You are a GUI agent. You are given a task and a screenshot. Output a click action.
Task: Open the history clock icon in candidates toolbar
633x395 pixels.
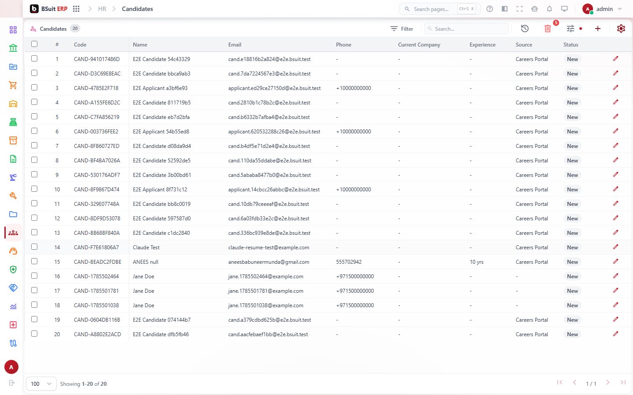525,29
